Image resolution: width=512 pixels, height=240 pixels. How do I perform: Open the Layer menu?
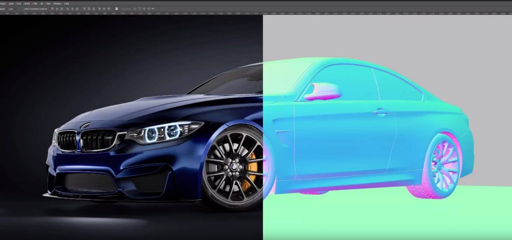coord(11,3)
